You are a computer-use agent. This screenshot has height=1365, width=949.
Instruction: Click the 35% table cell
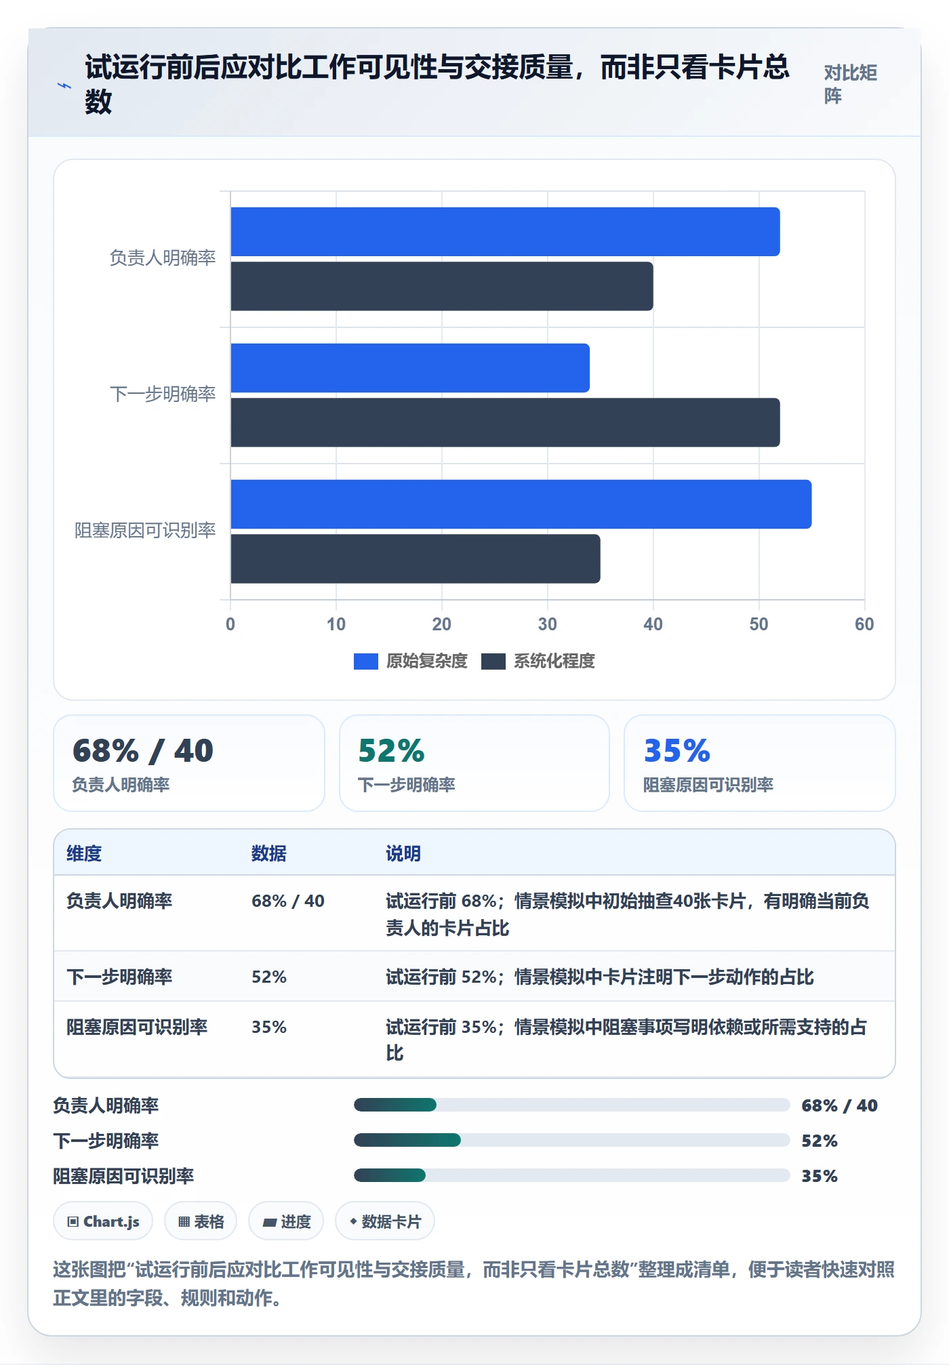point(269,1027)
